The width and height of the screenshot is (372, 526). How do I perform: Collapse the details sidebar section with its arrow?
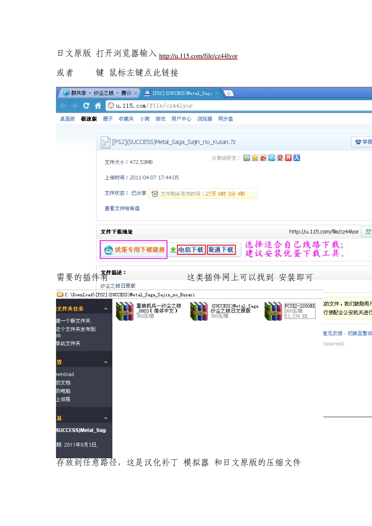pos(106,418)
